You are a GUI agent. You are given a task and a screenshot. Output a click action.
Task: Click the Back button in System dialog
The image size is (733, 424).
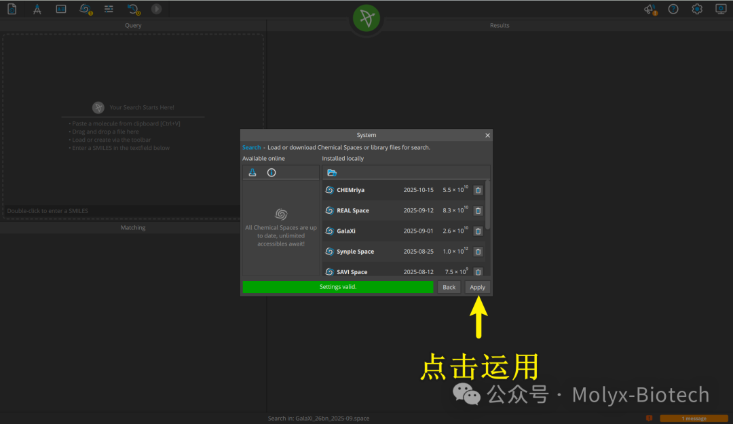(449, 287)
